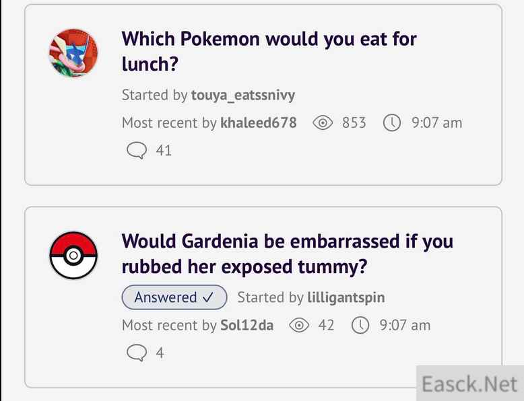
Task: Click the eye views icon beside 42
Action: [x=298, y=326]
